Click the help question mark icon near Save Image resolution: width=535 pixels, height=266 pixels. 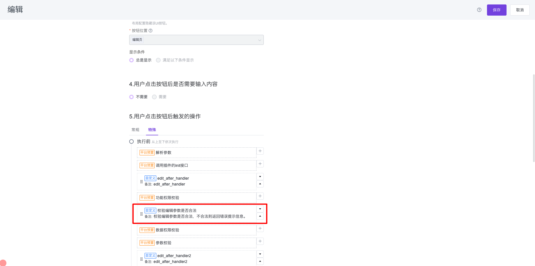pos(479,10)
